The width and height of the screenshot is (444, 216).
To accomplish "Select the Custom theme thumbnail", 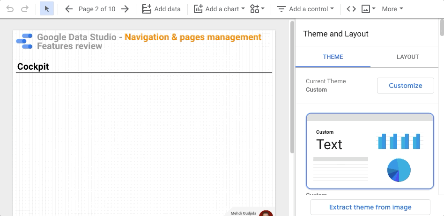I will point(370,151).
